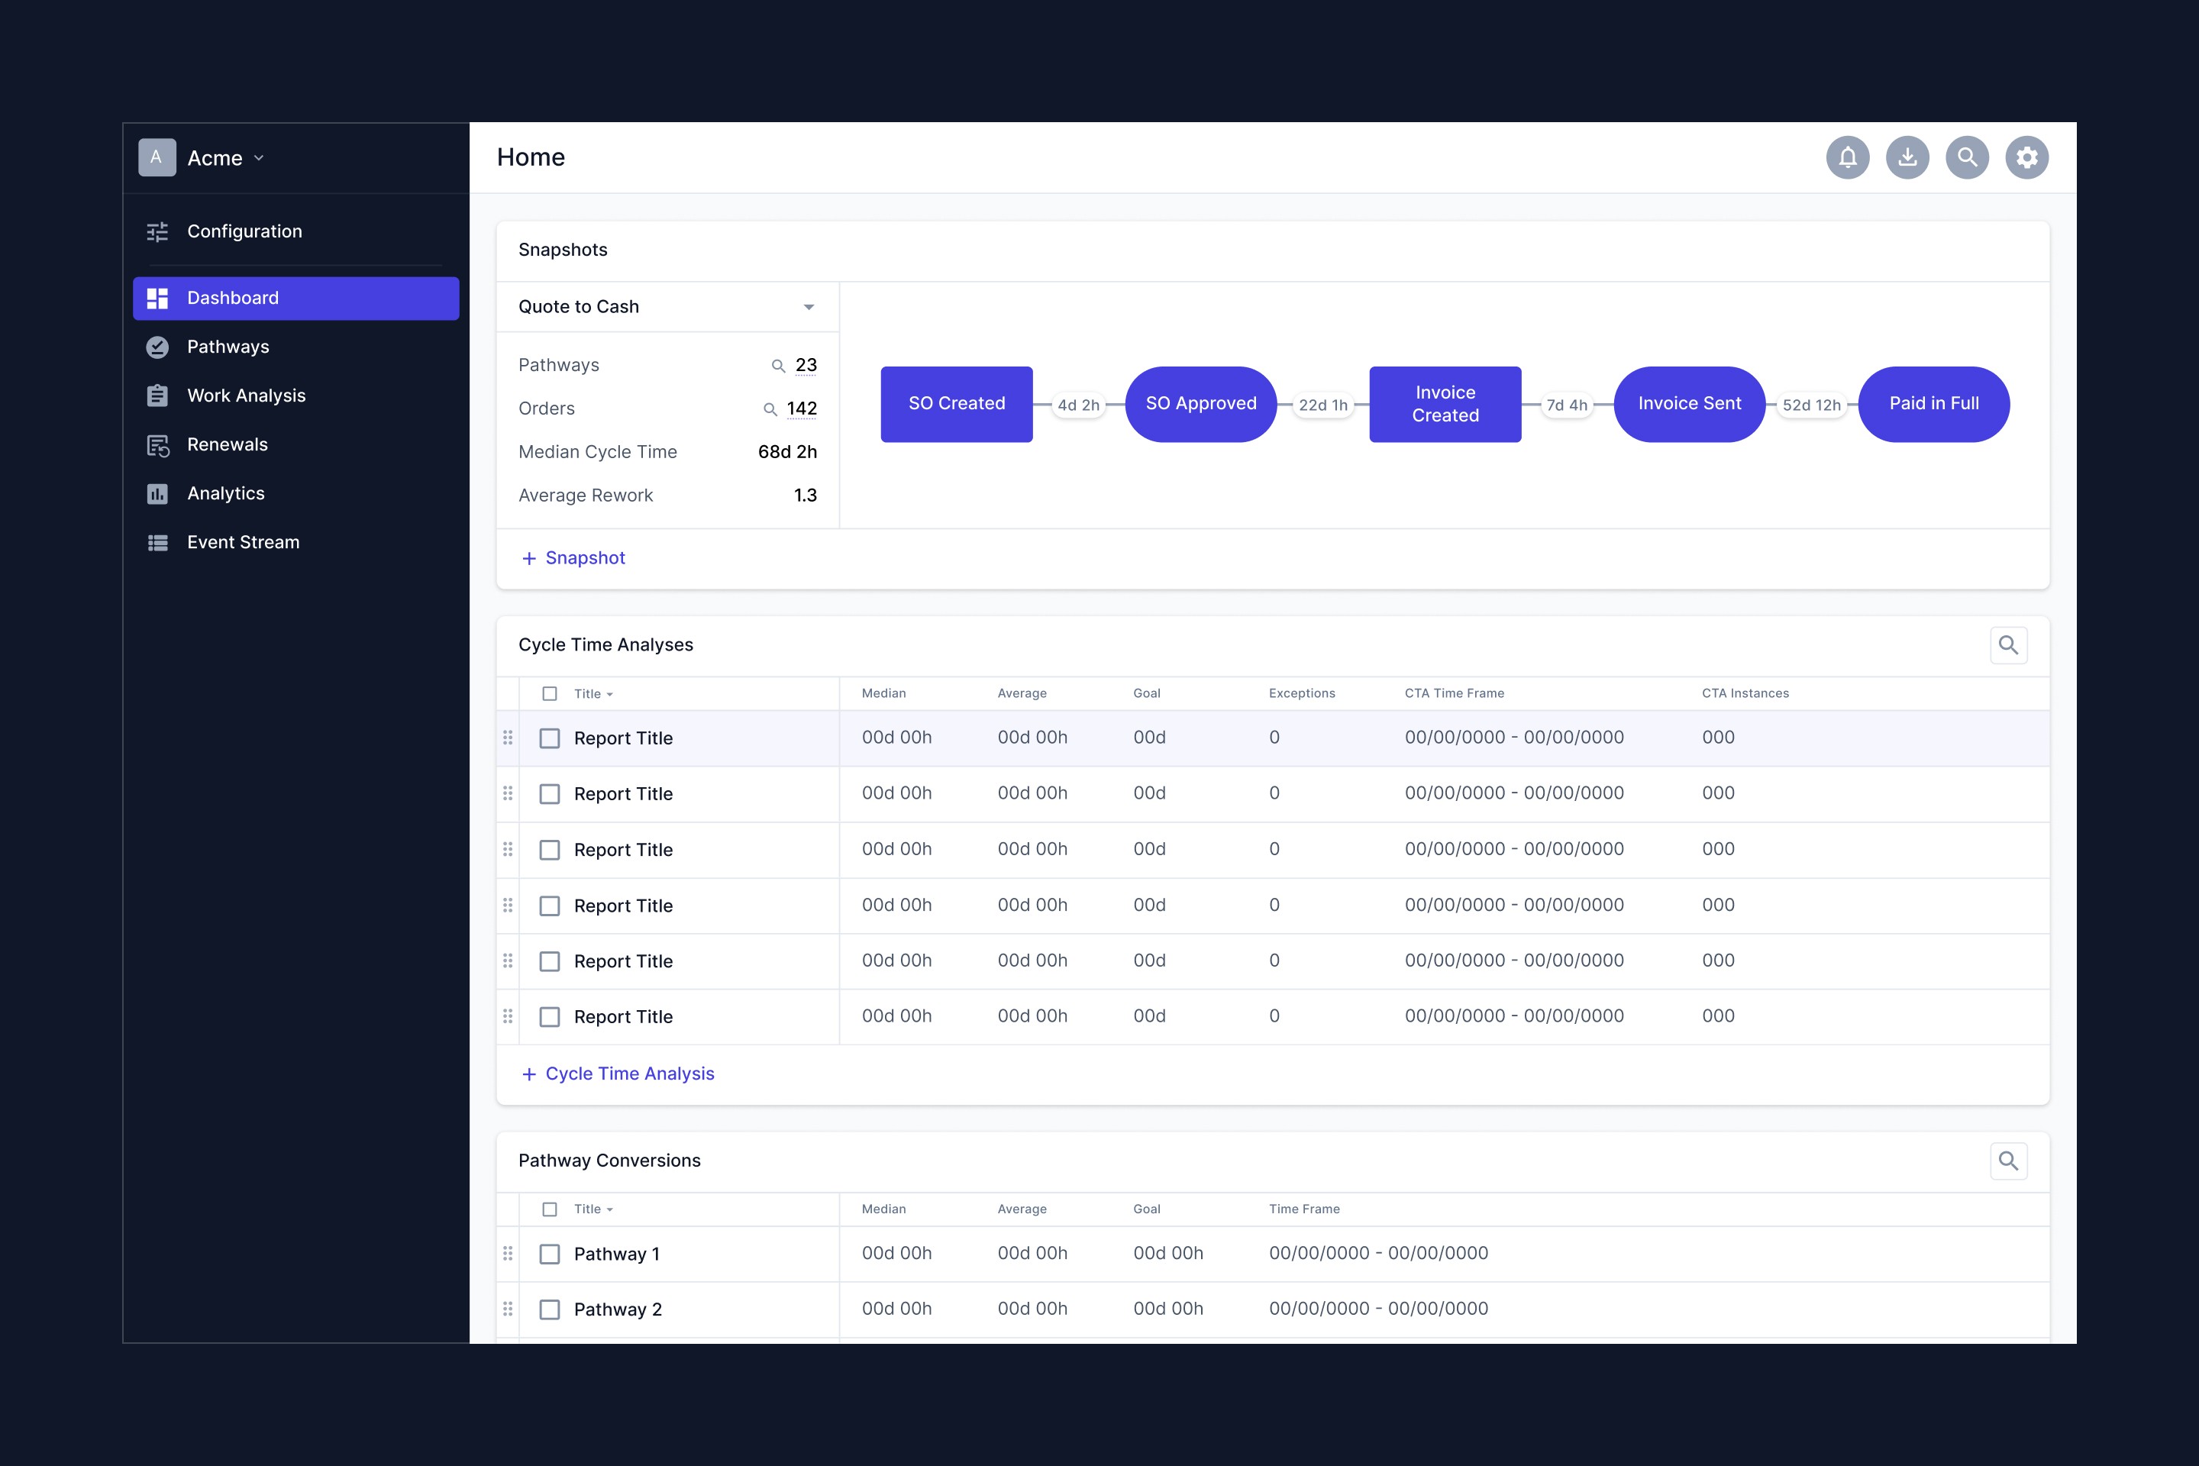The image size is (2199, 1466).
Task: Open the Acme workspace switcher chevron
Action: tap(259, 158)
